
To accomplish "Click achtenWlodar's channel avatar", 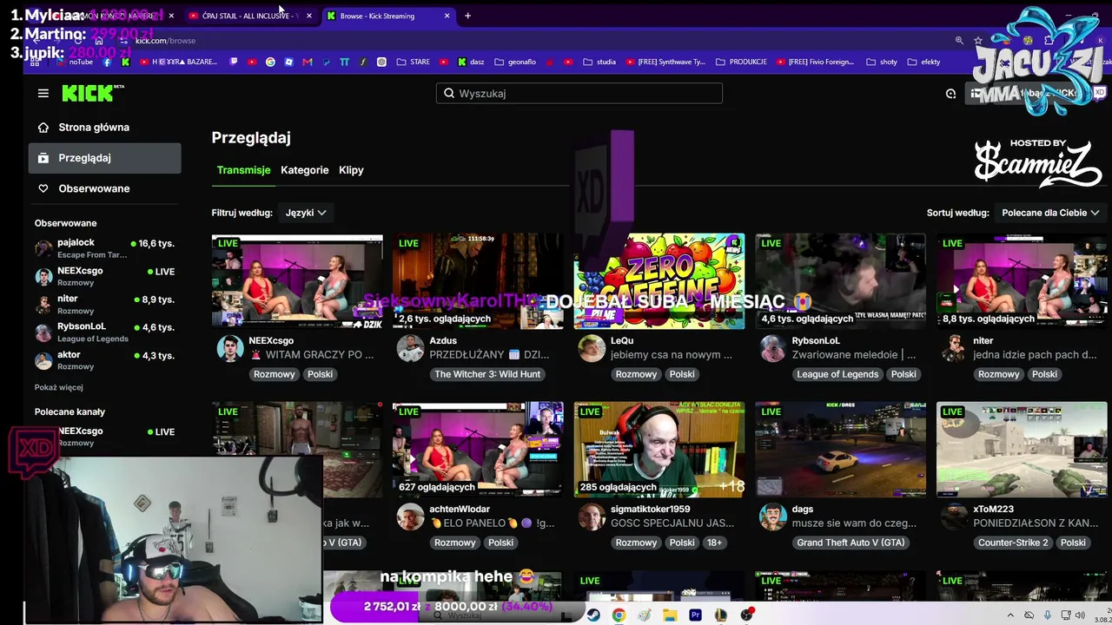I will pyautogui.click(x=411, y=516).
